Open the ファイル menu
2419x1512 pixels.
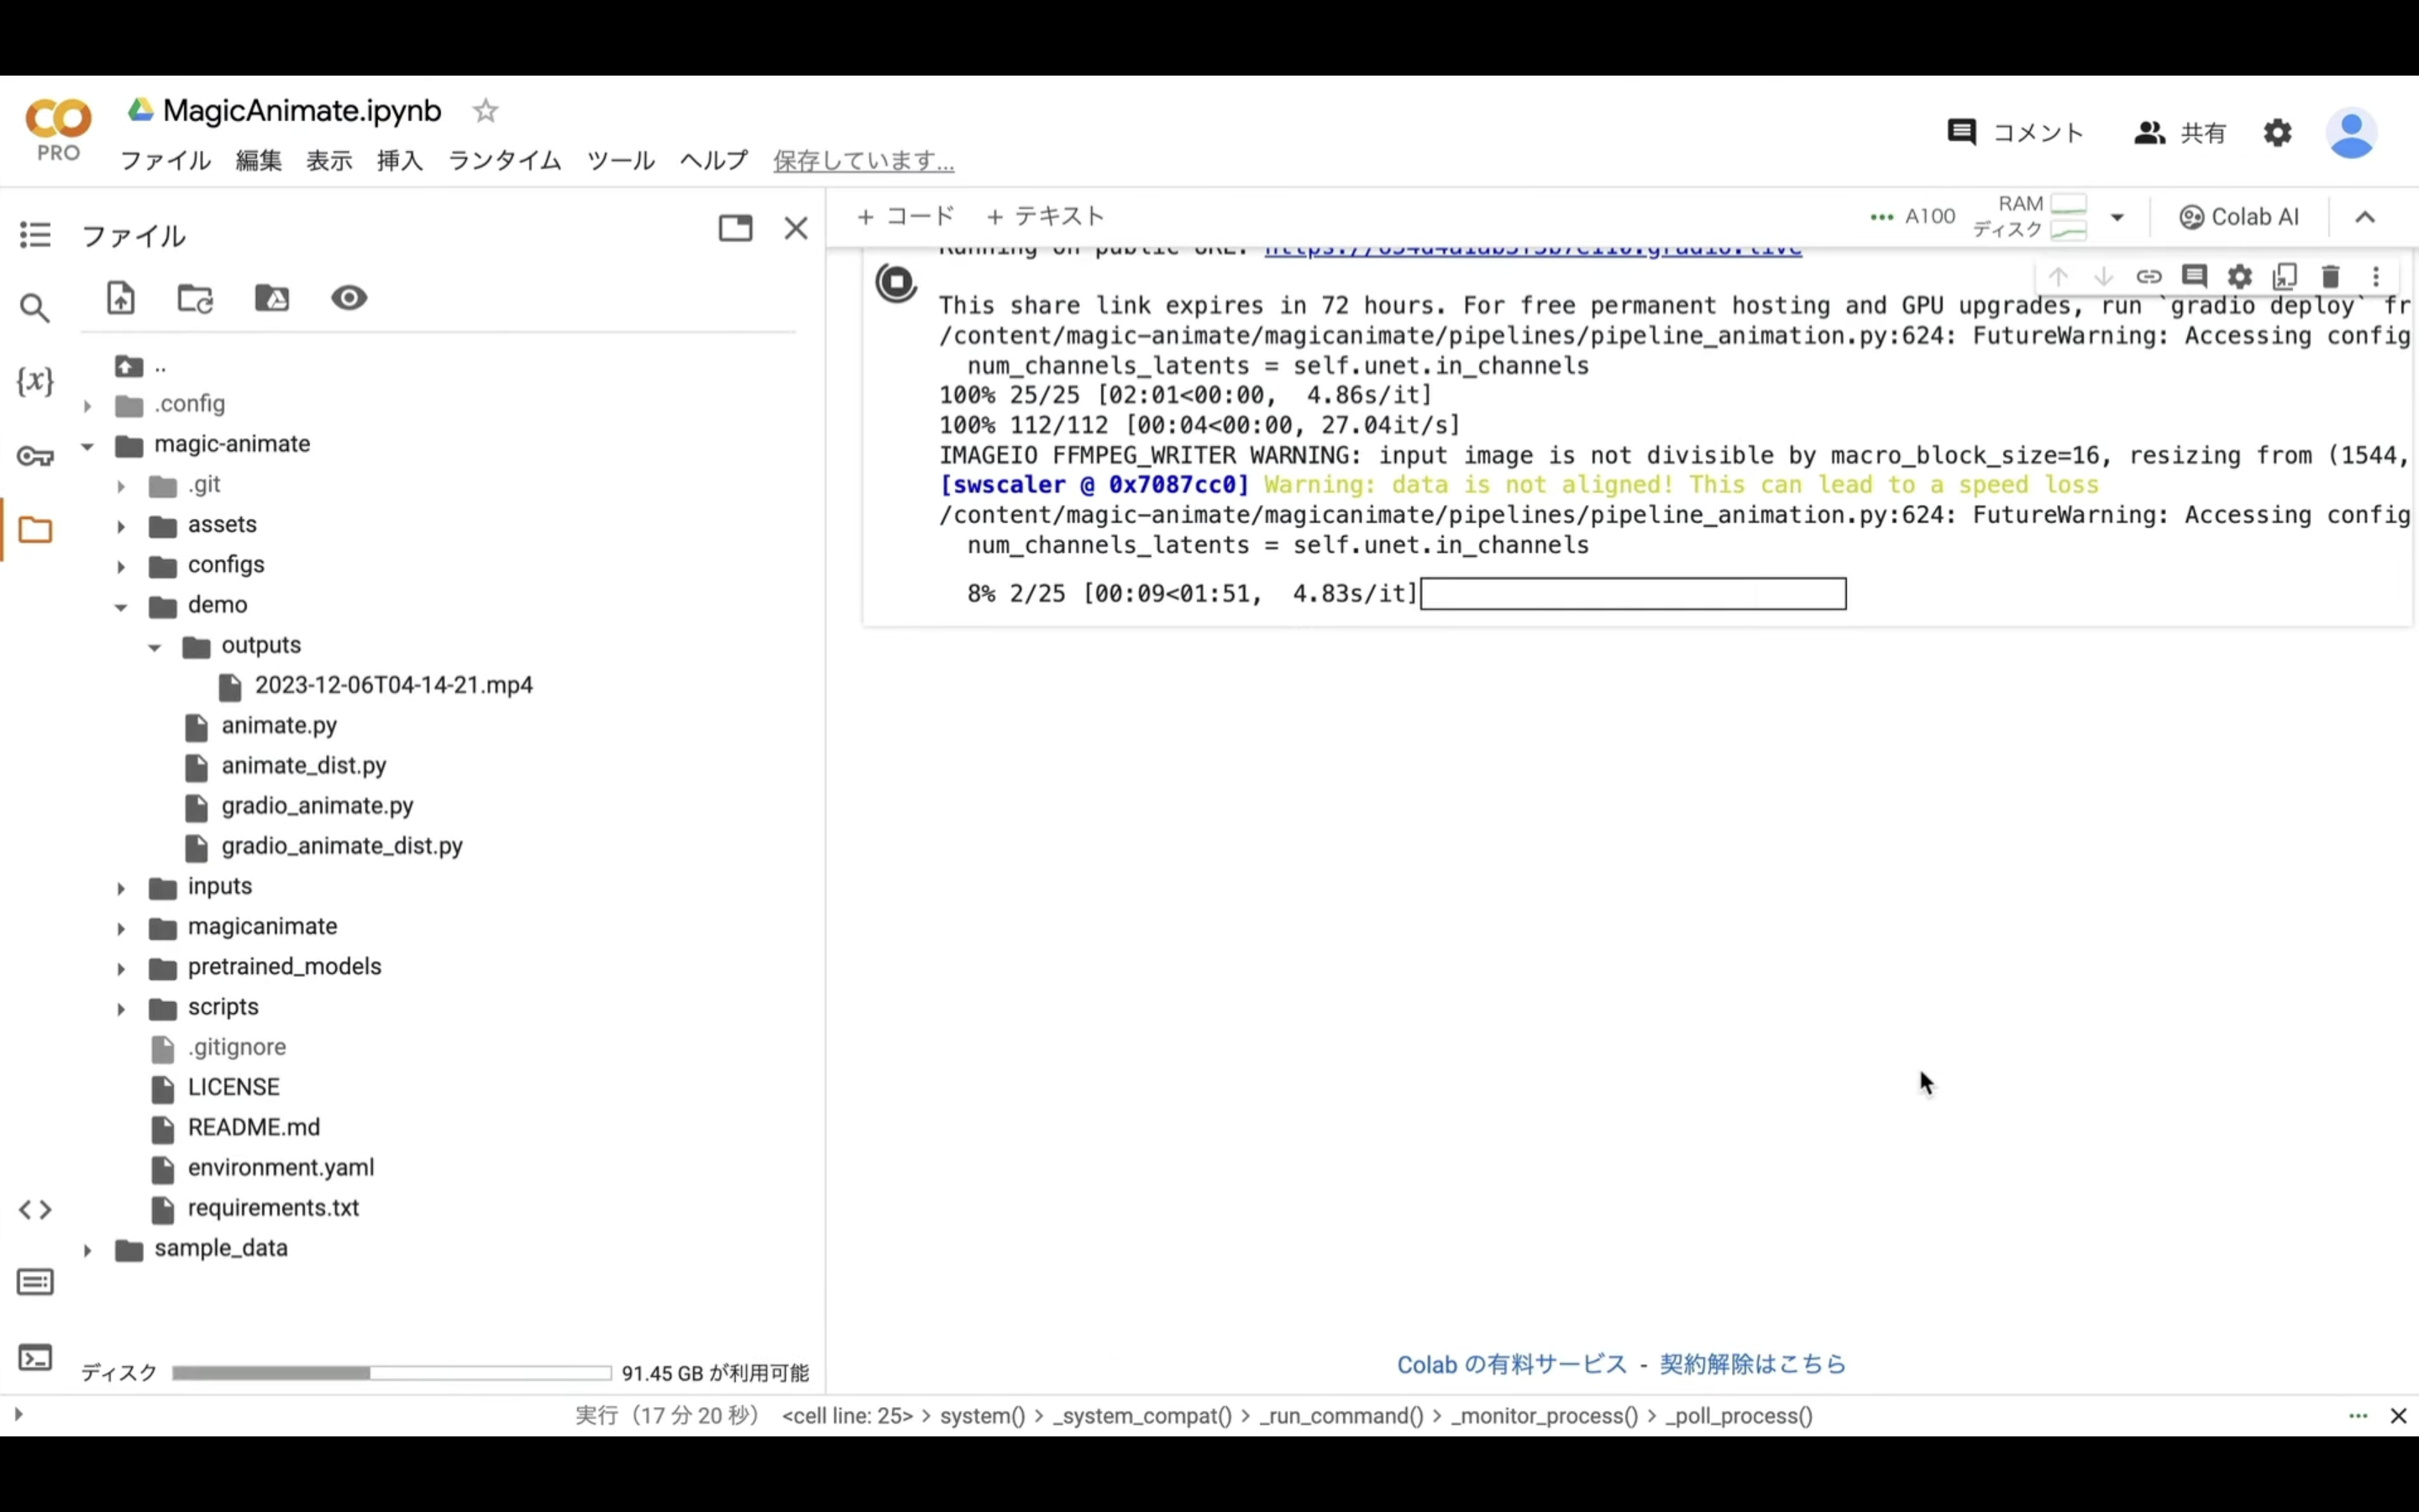(165, 160)
